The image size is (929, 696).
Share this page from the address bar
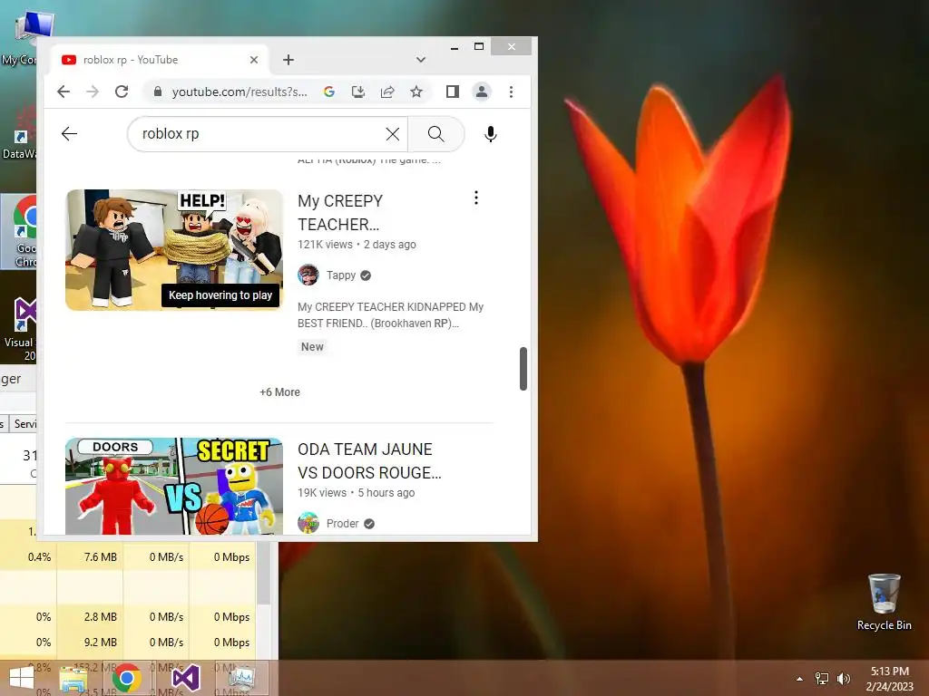387,92
